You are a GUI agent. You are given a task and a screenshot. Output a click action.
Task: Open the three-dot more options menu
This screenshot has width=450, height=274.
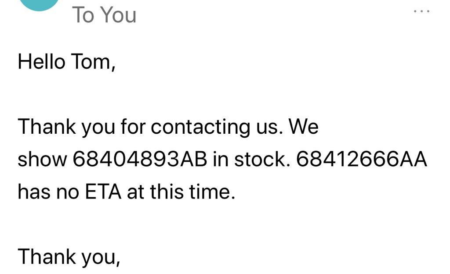pos(422,11)
